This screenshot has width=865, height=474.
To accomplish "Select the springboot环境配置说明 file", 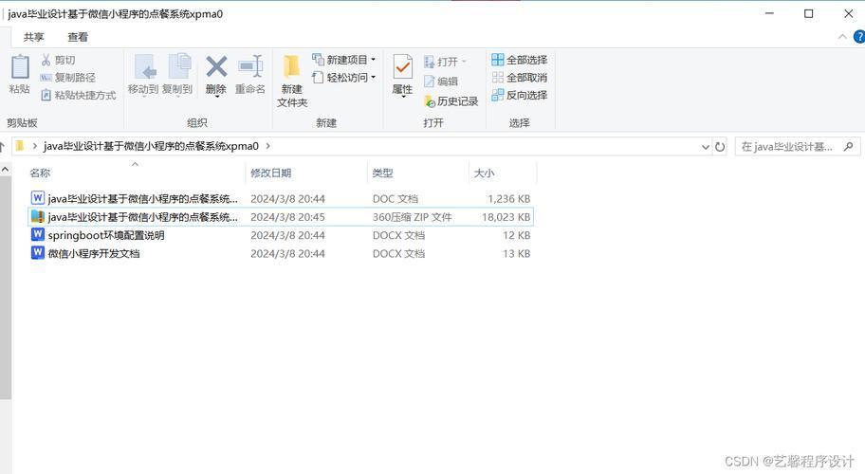I will [x=106, y=235].
